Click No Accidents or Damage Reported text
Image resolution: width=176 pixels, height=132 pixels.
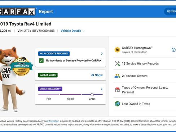74,61
